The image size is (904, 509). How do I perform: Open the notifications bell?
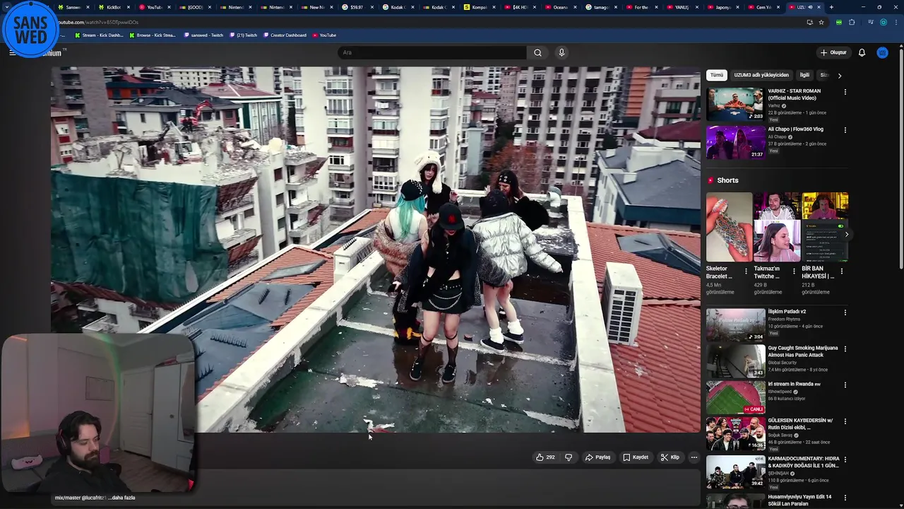(862, 52)
